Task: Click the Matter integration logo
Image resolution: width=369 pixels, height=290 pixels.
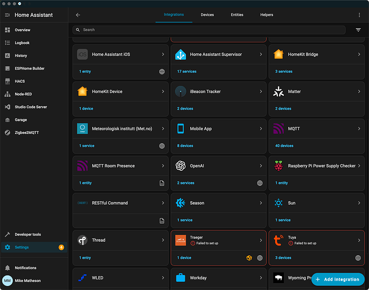Action: click(x=278, y=92)
